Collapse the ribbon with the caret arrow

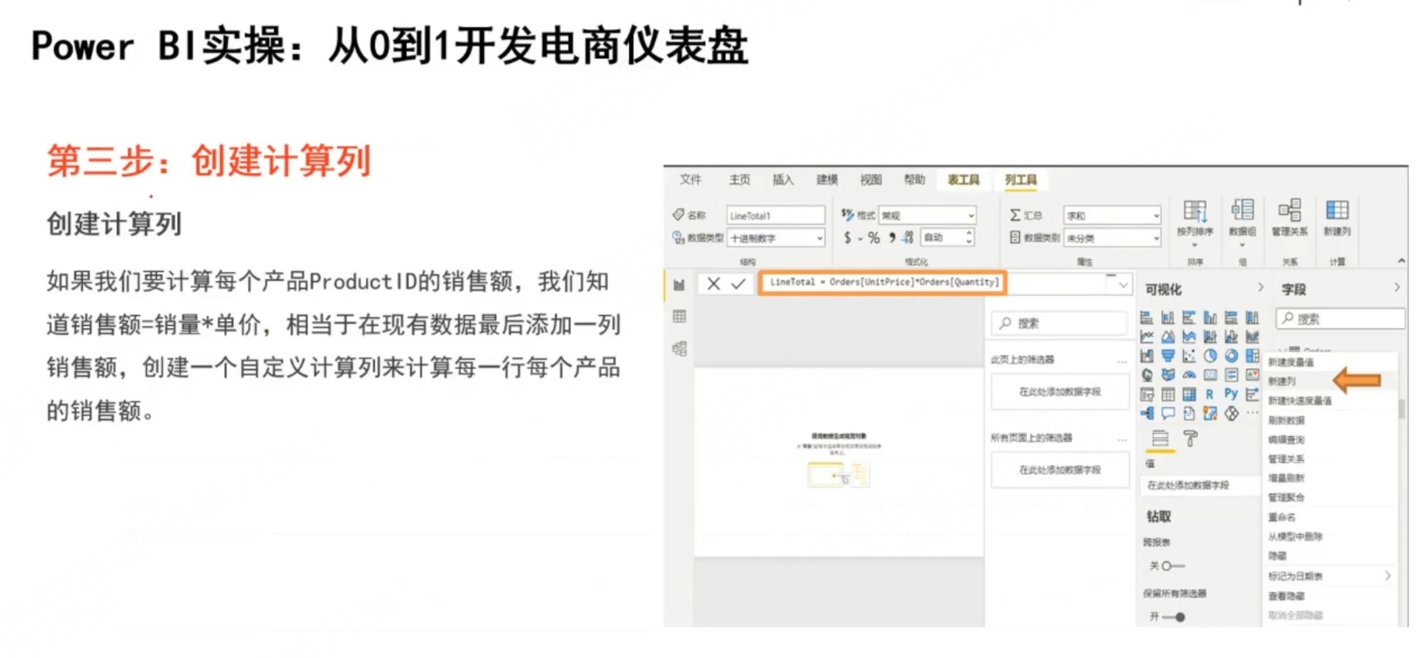click(x=1401, y=261)
